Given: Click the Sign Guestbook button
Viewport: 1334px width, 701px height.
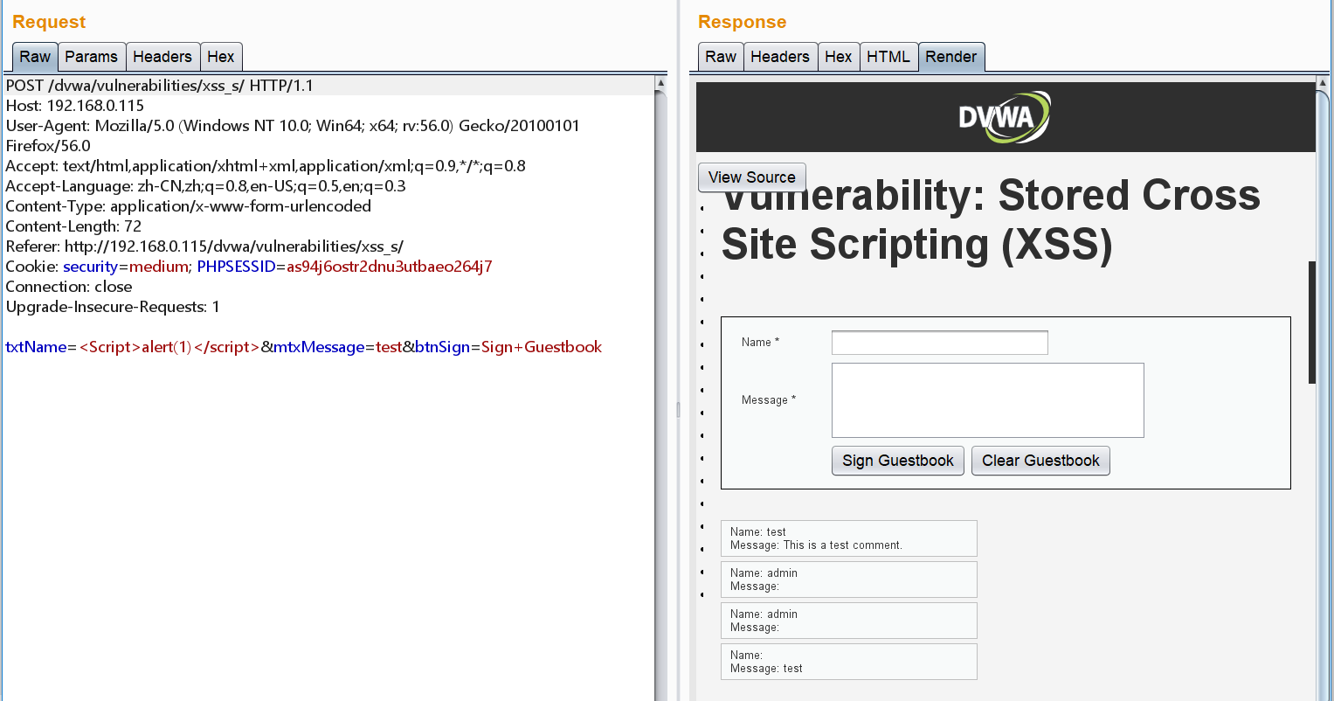Looking at the screenshot, I should (898, 461).
